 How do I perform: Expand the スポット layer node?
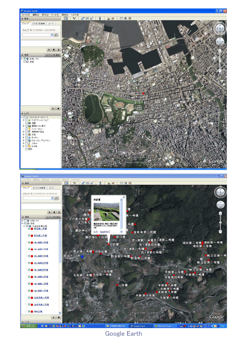pyautogui.click(x=24, y=143)
